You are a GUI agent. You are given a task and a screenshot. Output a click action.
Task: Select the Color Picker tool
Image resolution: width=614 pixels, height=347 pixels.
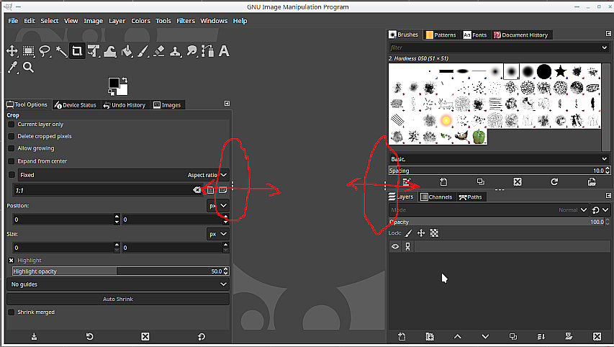12,68
